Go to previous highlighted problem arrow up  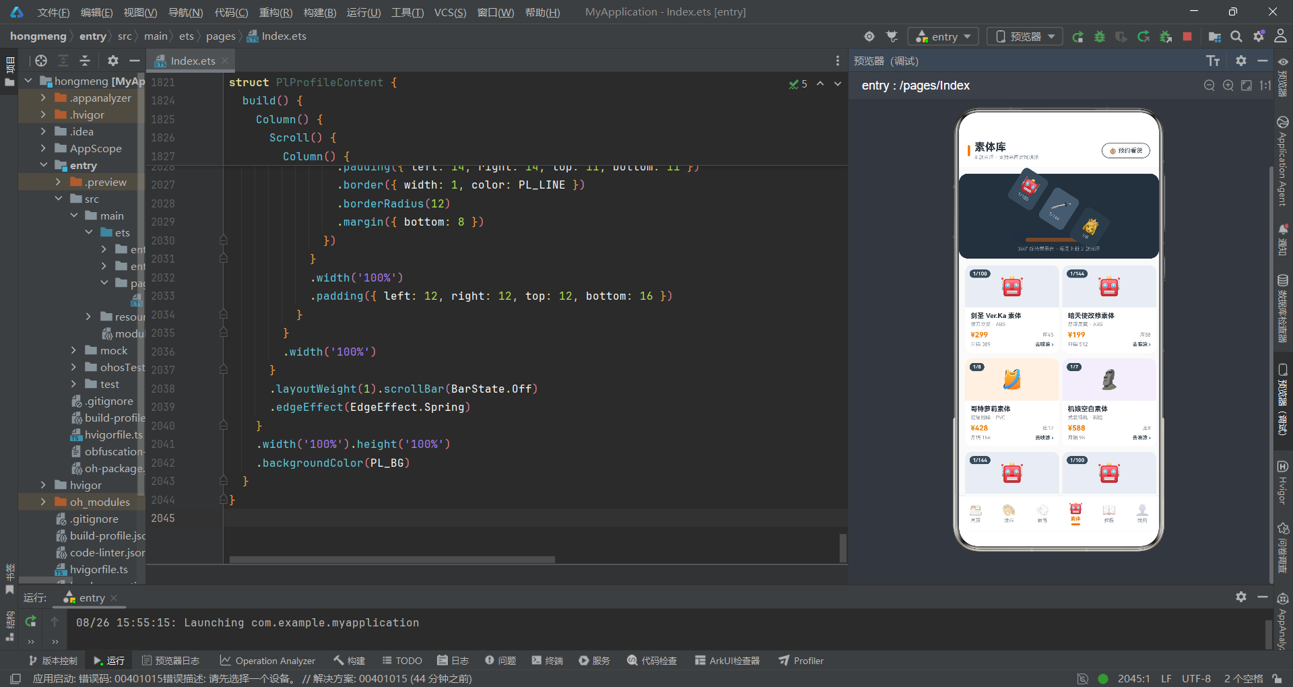pos(820,84)
